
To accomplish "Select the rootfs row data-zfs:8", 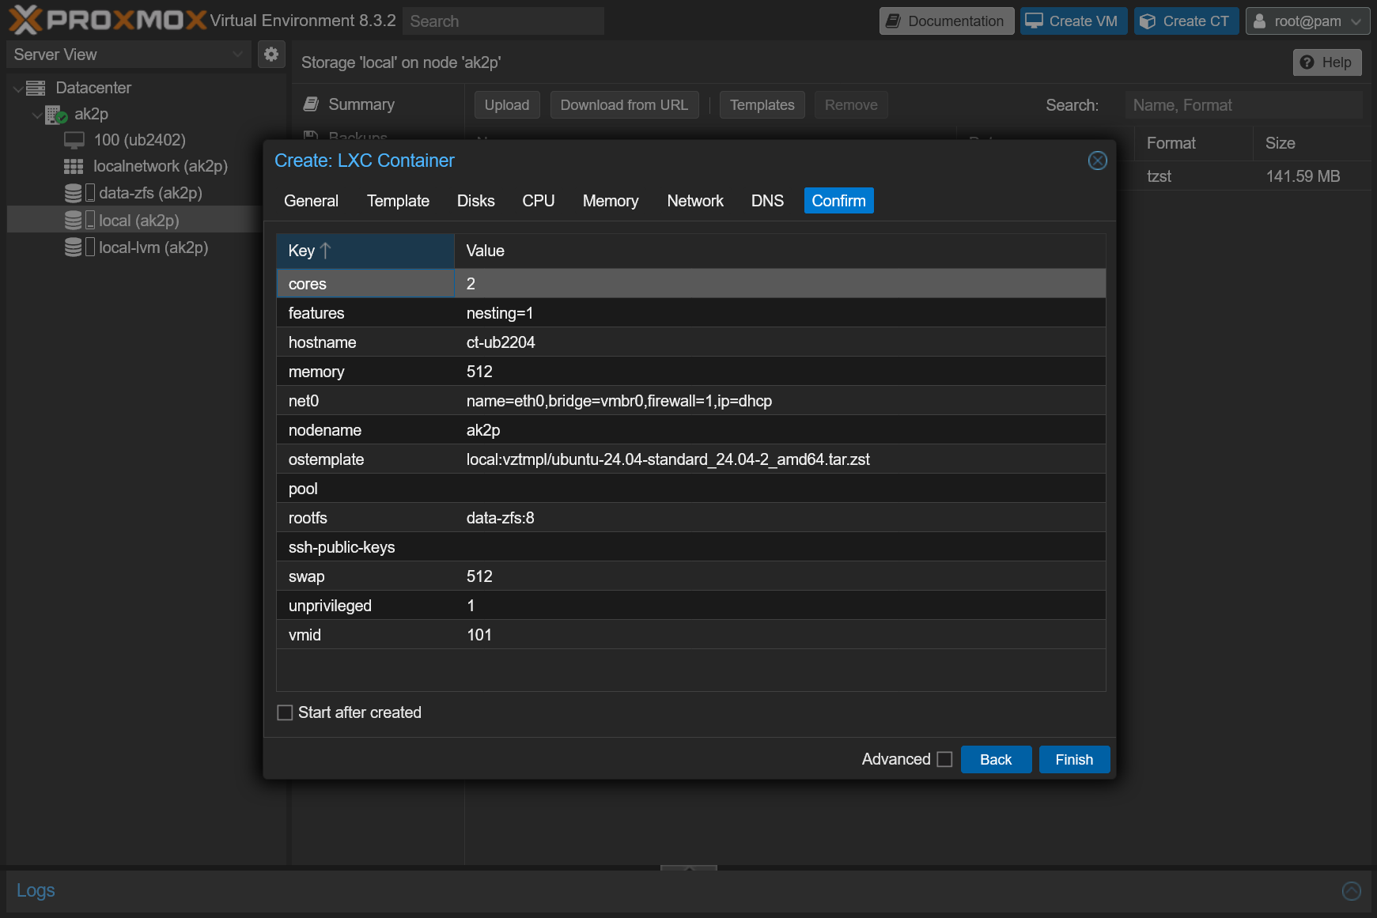I will pyautogui.click(x=691, y=517).
